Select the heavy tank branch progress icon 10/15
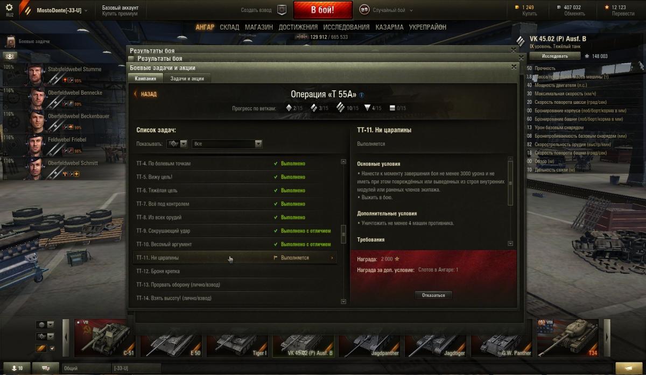This screenshot has width=646, height=375. [340, 108]
